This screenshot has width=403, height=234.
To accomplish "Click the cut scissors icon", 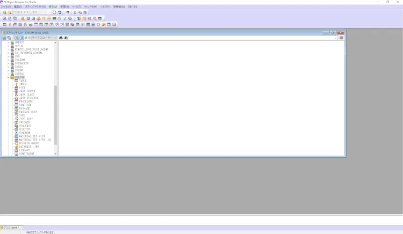I will point(75,12).
